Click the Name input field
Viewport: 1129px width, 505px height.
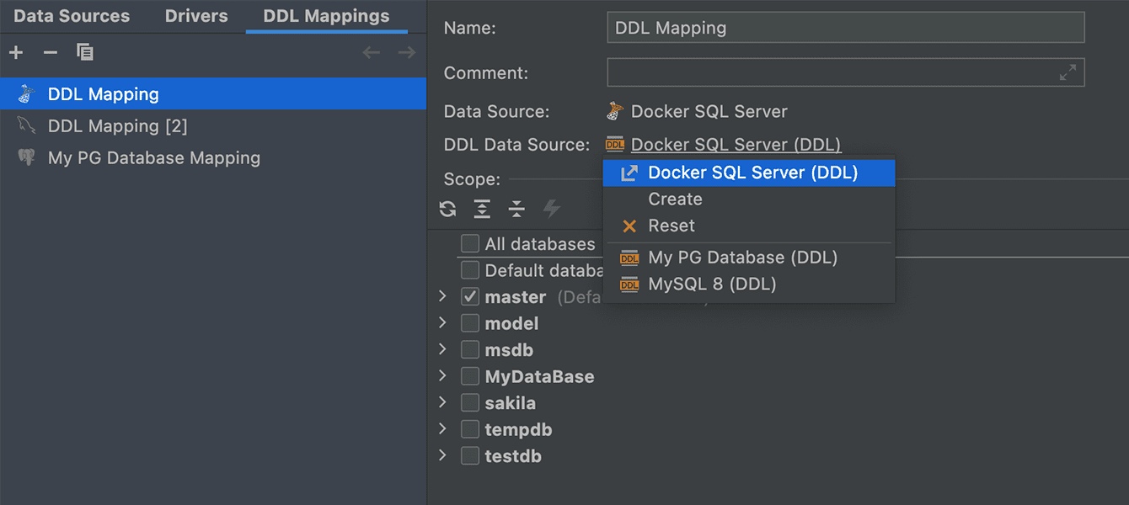coord(845,28)
